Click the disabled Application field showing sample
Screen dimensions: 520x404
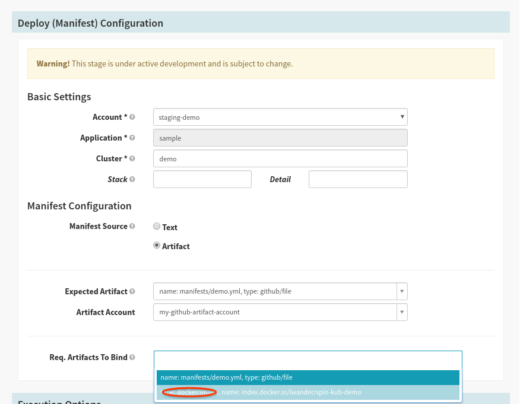pyautogui.click(x=280, y=138)
